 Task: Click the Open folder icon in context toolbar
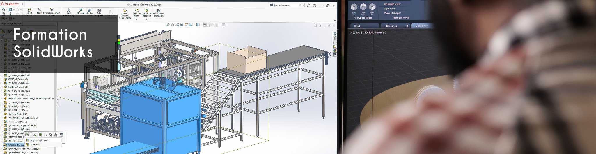point(27,135)
